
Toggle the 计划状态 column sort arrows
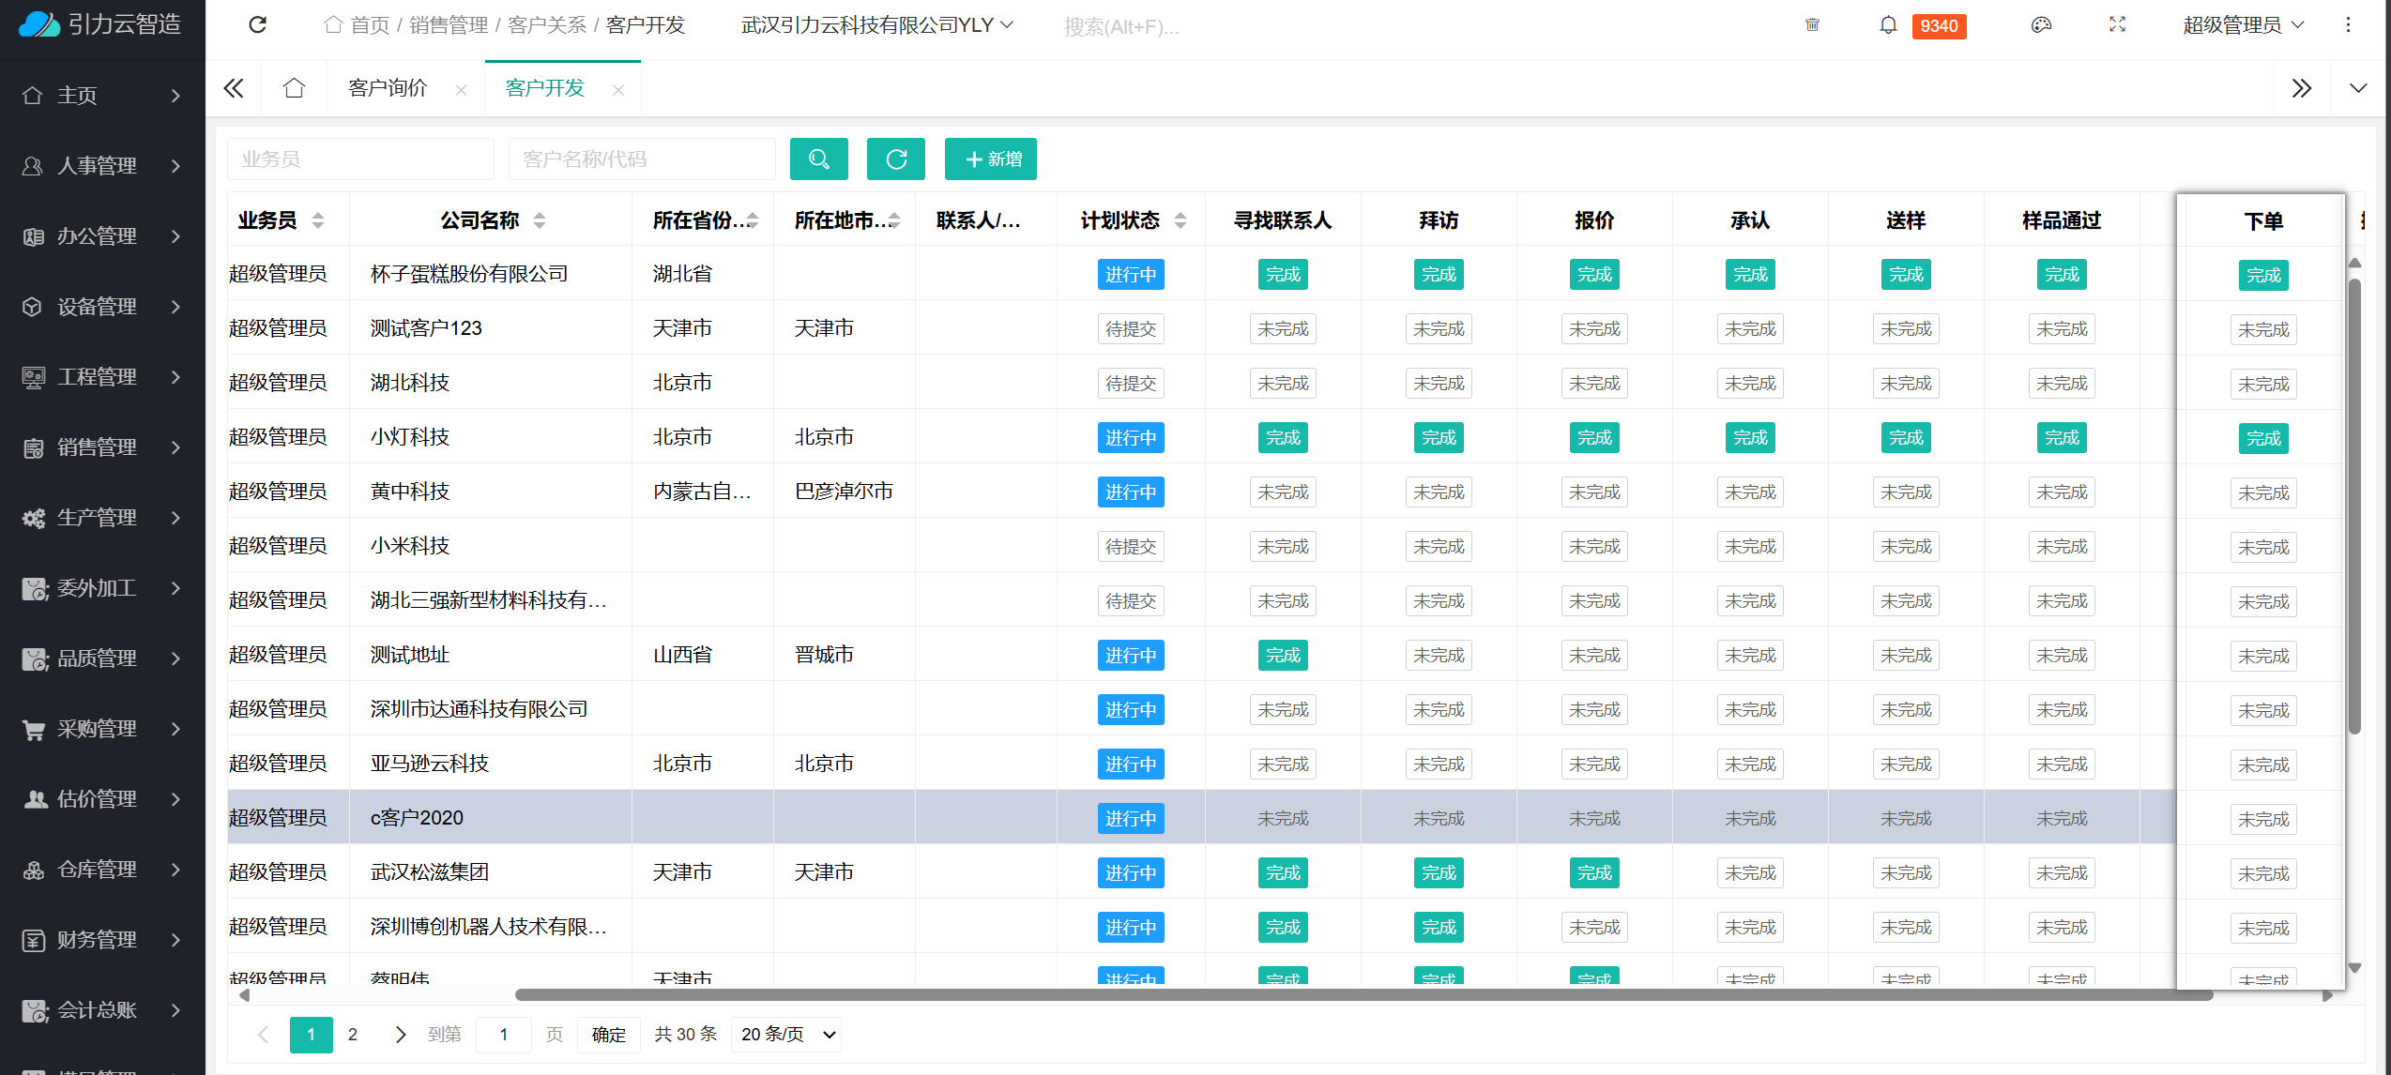point(1181,220)
